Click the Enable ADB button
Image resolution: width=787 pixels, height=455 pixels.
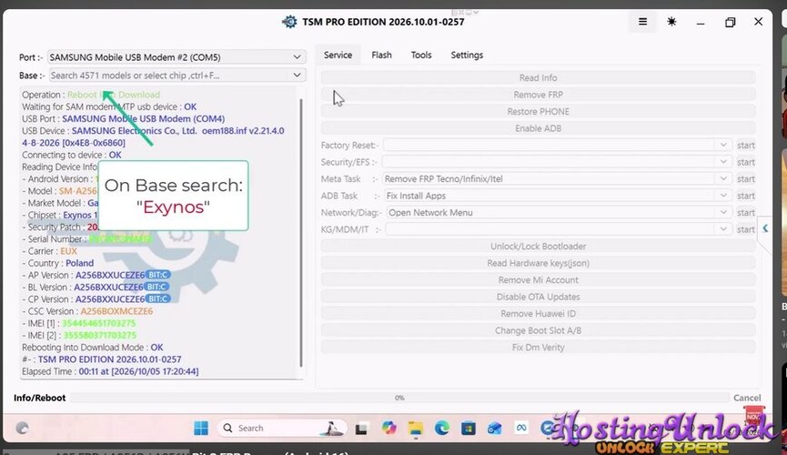click(x=538, y=128)
